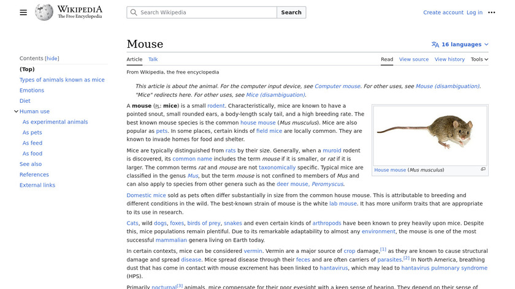Hide the Contents sidebar
The height and width of the screenshot is (289, 515).
pos(52,58)
